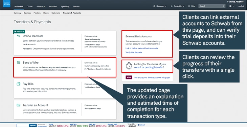This screenshot has width=247, height=129.
Task: Click the help question mark icon
Action: (189, 6)
